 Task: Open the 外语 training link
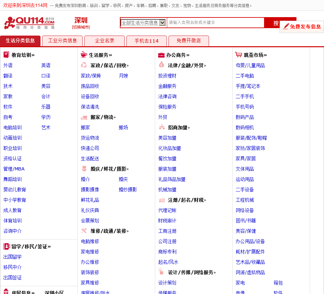click(8, 65)
